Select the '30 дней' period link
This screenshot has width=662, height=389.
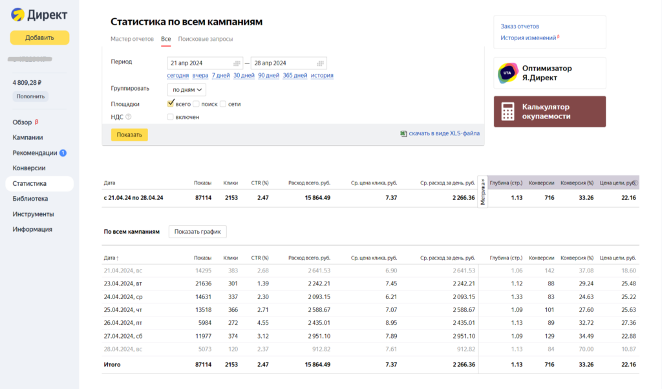click(244, 76)
